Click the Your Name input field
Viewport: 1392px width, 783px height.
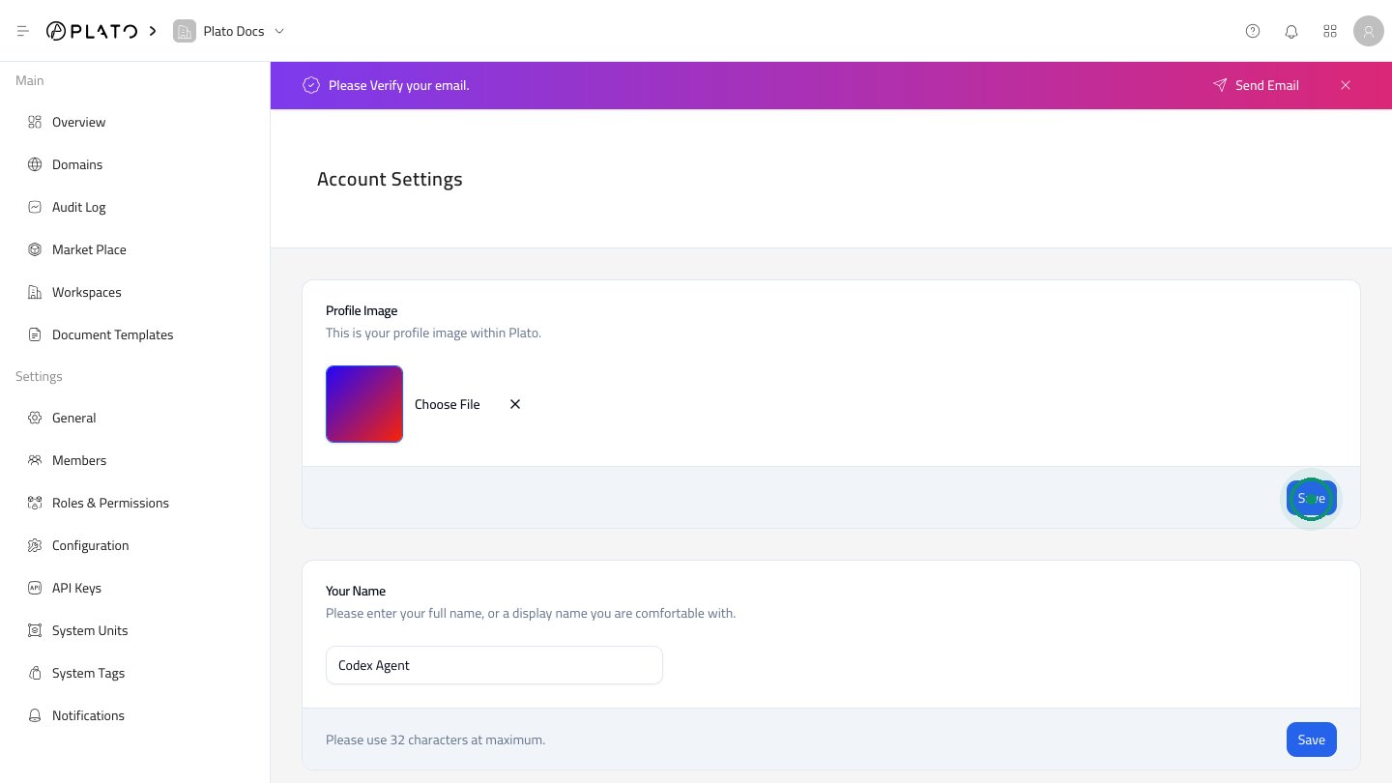[x=494, y=665]
